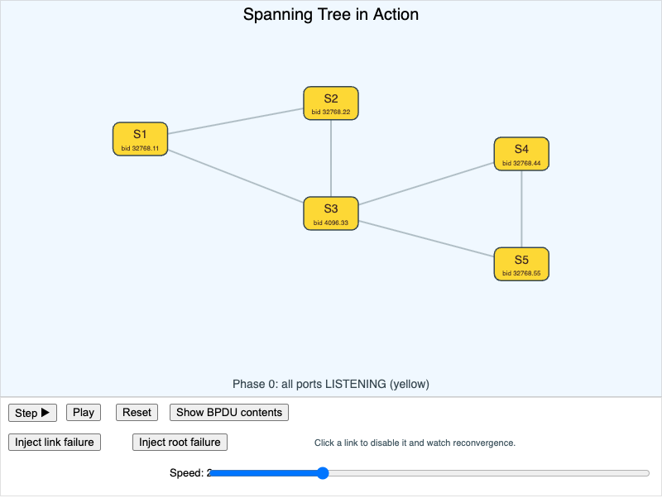Click the 'Click a link to disable it' hint text
662x498 pixels.
click(x=415, y=443)
